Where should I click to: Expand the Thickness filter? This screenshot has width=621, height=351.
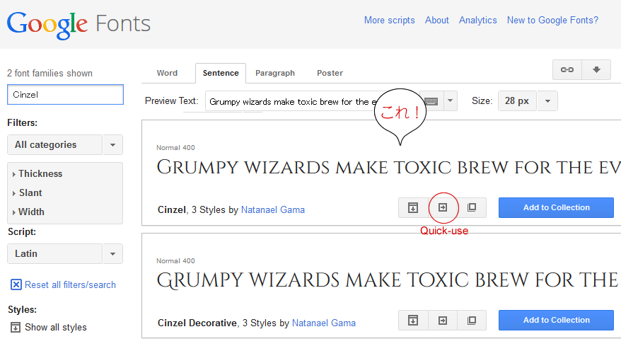pos(37,173)
